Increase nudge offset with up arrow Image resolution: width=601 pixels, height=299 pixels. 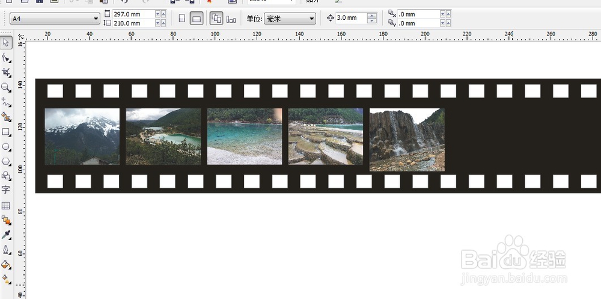[372, 16]
